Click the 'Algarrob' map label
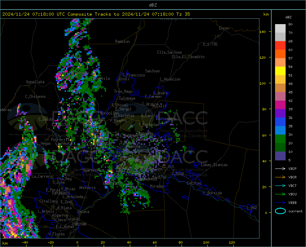The image size is (306, 247). 60,215
